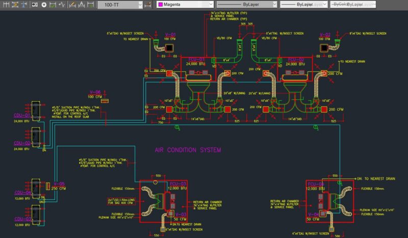This screenshot has height=238, width=408.
Task: Choose the Jogged Linear tool
Action: tap(62, 5)
